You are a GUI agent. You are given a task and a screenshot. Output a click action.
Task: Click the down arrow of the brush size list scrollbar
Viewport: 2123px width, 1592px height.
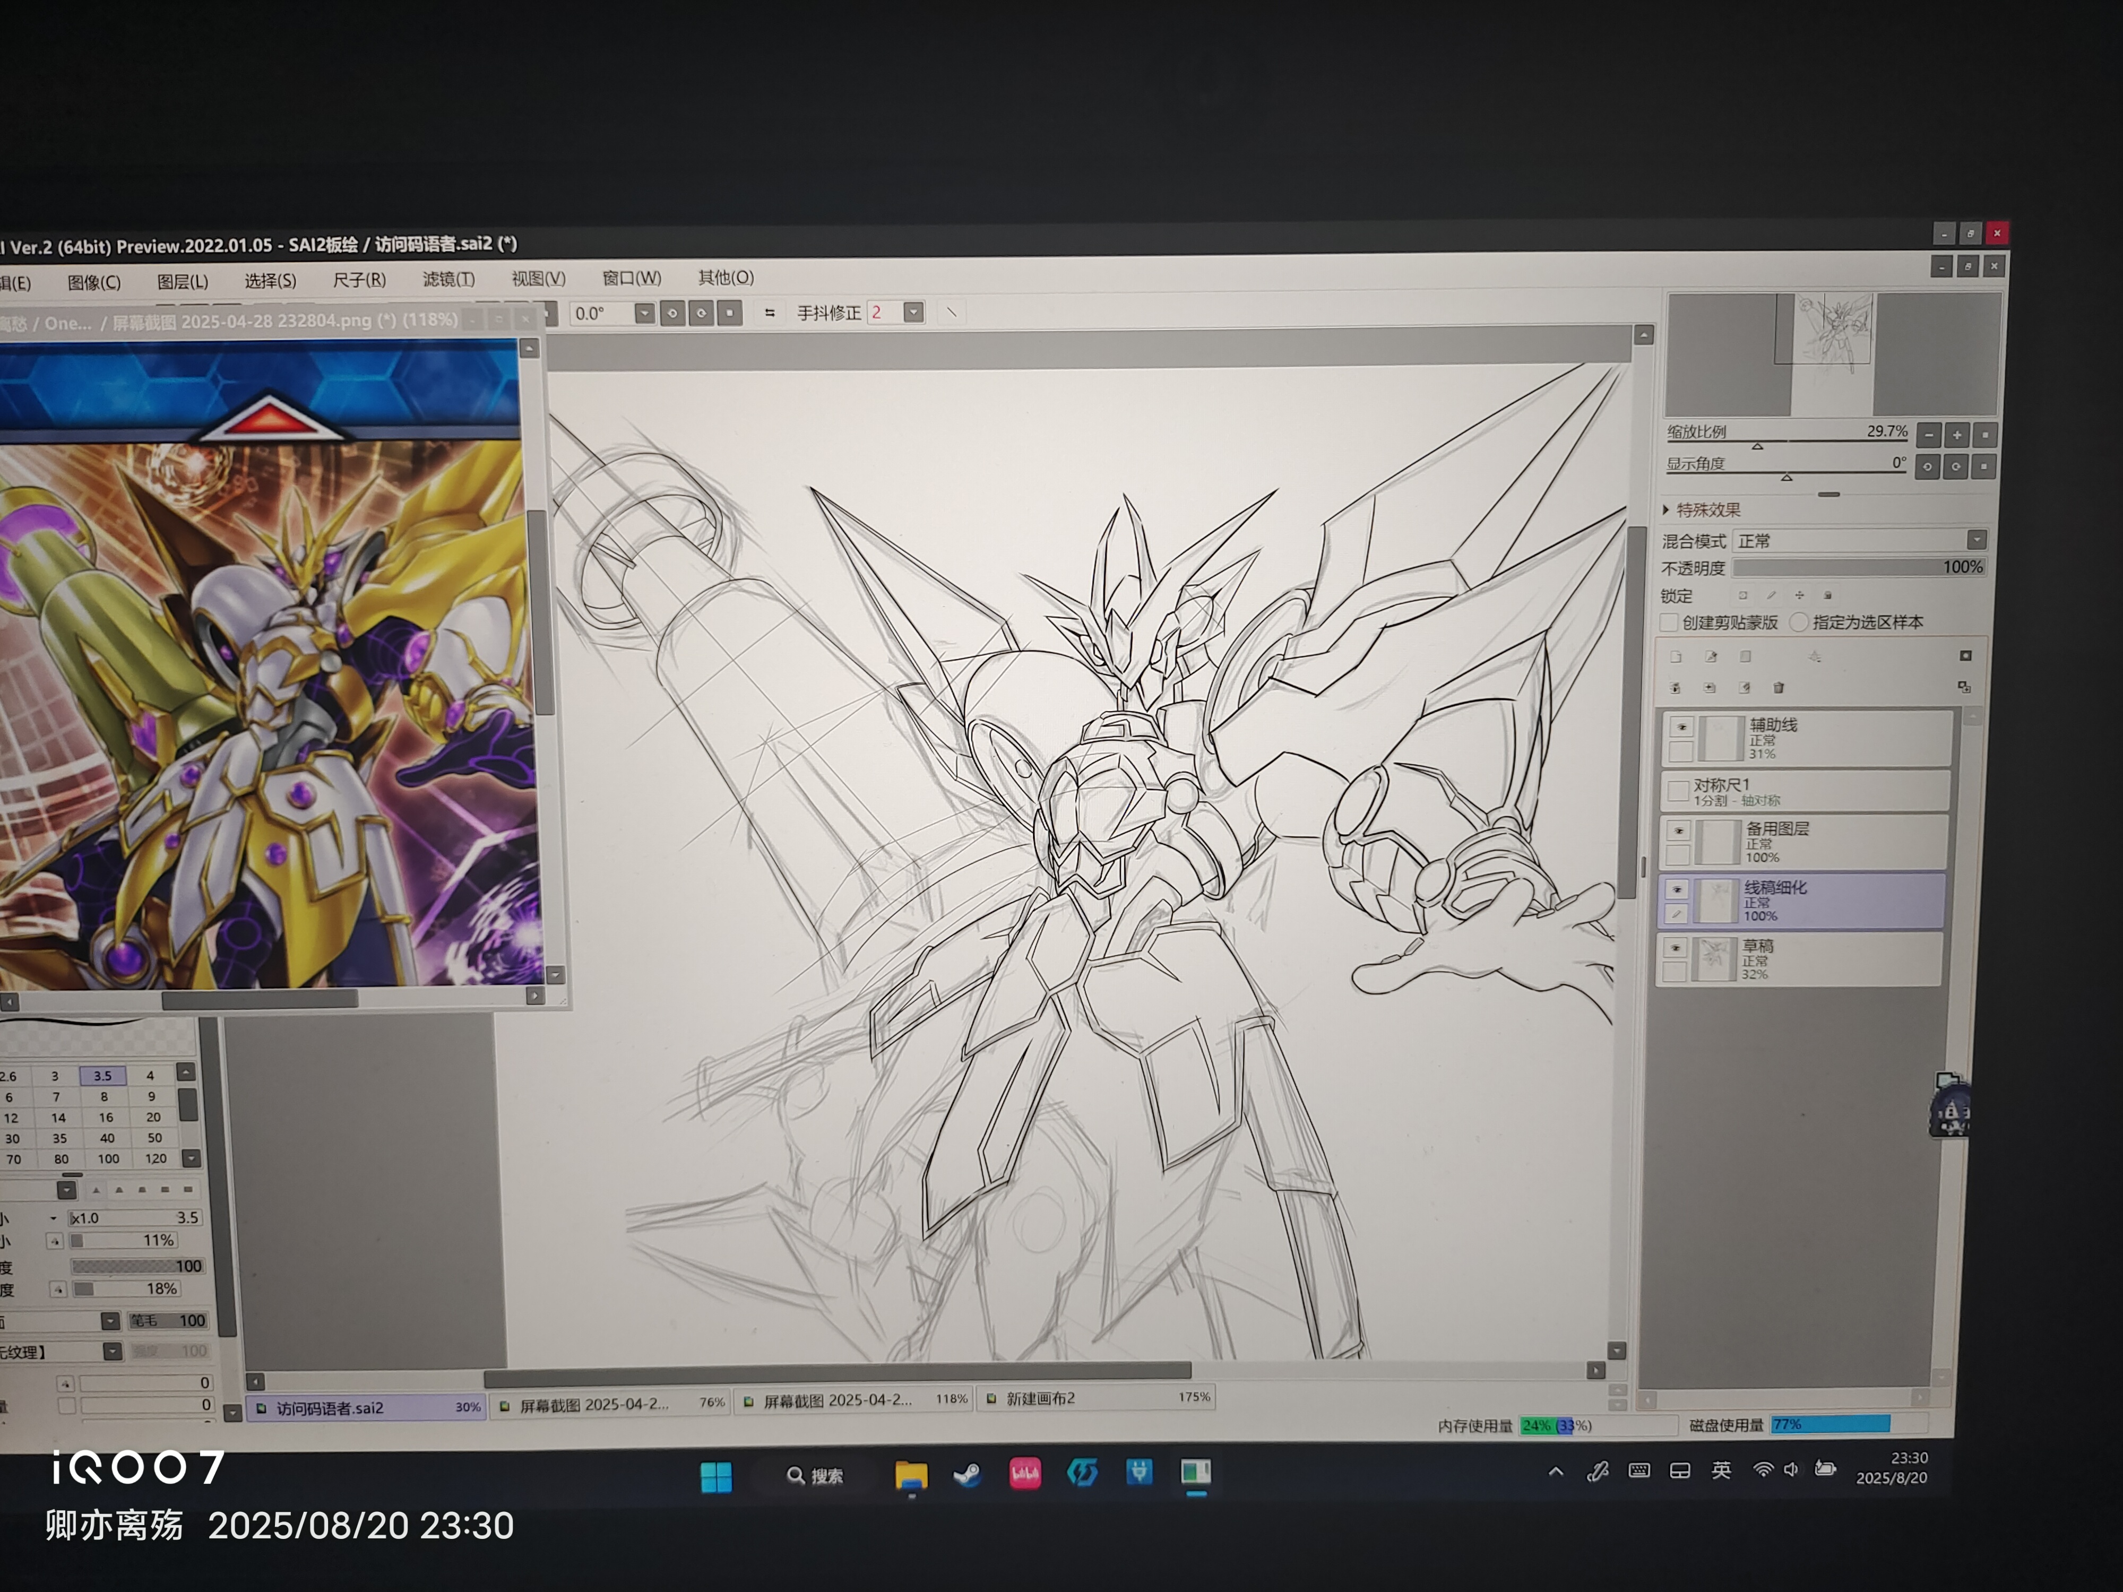pos(192,1158)
